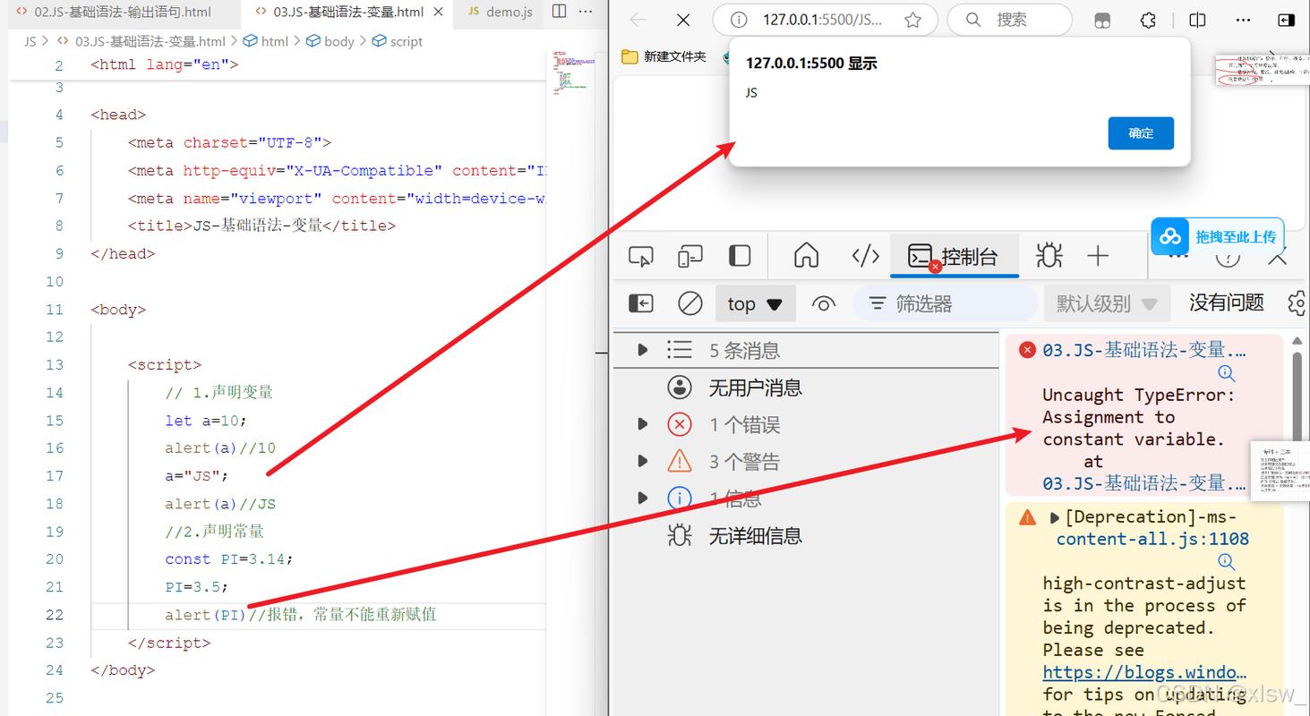The image size is (1310, 716).
Task: Open the Sources panel via </> icon
Action: pos(865,256)
